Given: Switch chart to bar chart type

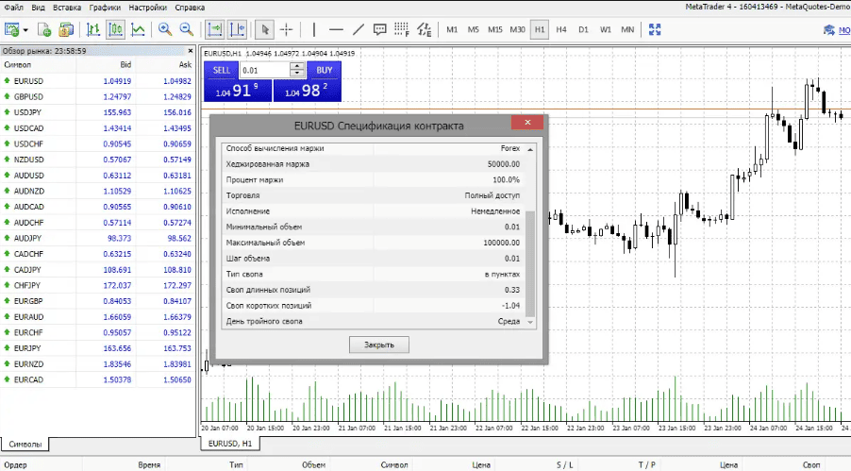Looking at the screenshot, I should [x=93, y=29].
